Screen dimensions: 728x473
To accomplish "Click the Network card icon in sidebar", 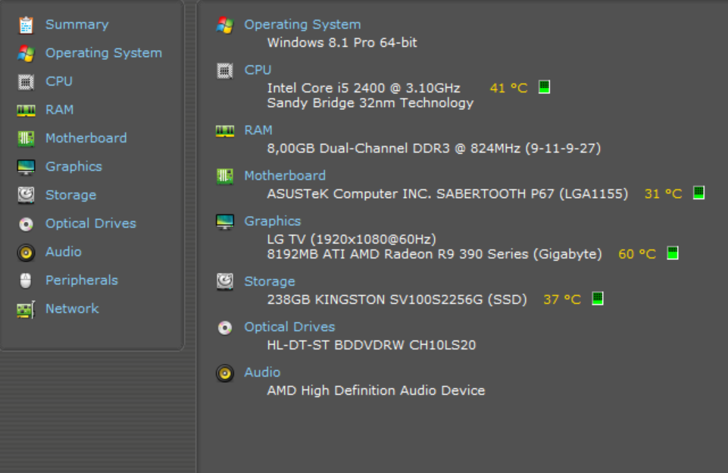I will point(26,310).
